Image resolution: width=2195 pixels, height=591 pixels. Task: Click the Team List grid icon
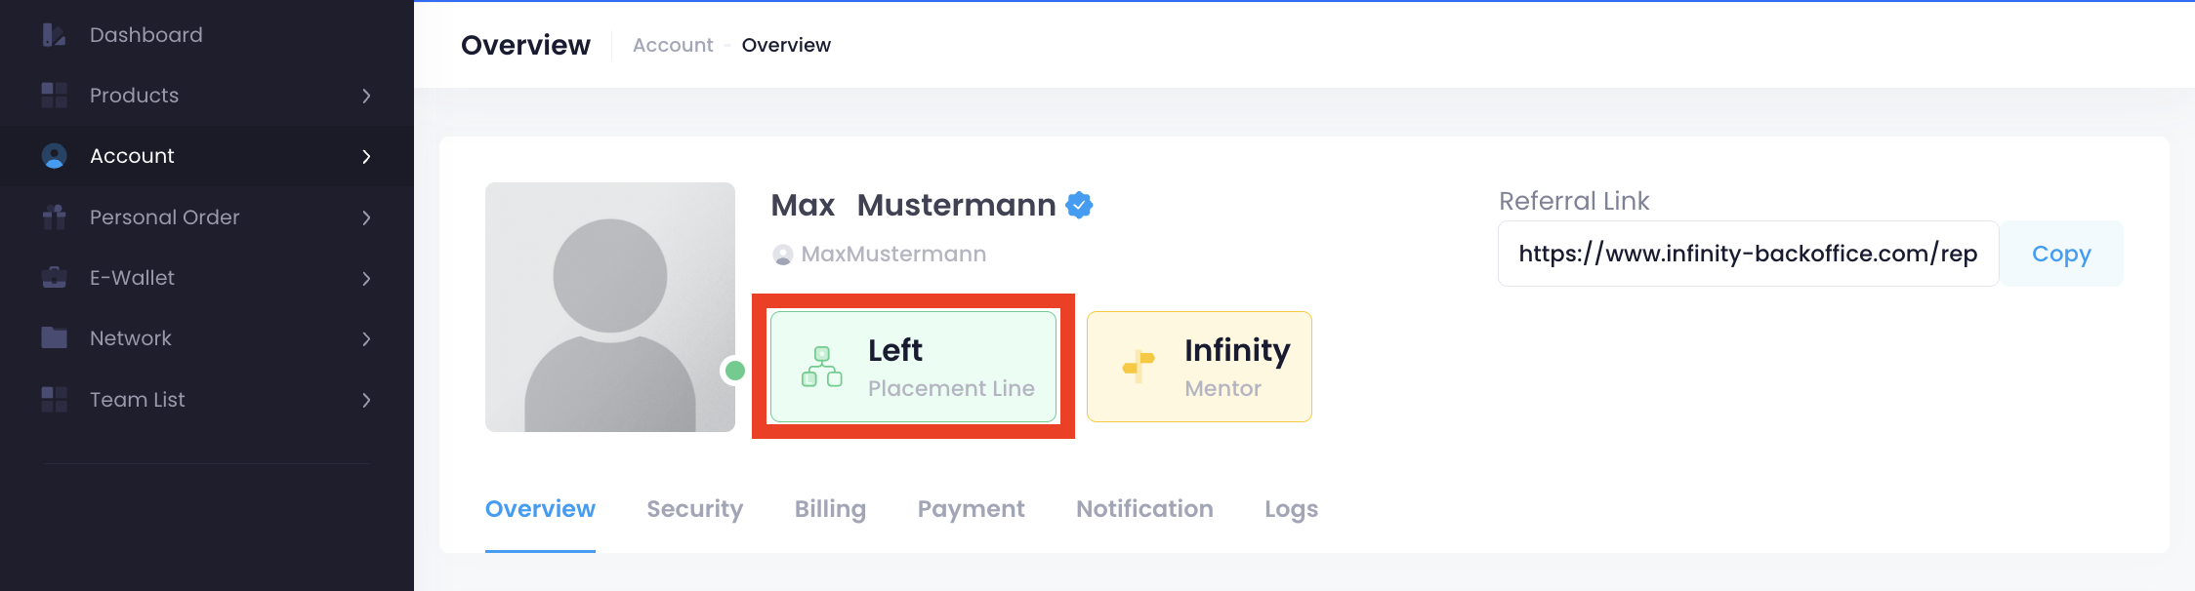pos(54,400)
